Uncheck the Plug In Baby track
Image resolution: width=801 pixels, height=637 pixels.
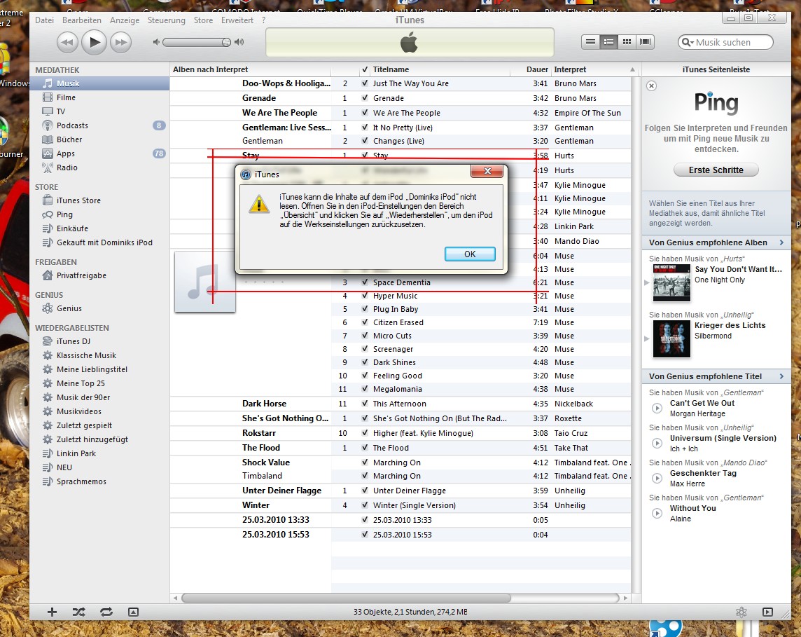365,309
